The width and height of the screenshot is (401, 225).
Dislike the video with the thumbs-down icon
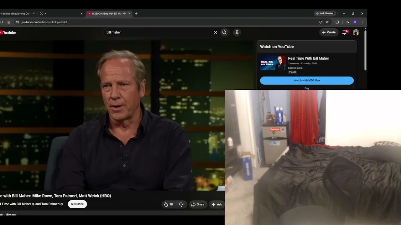point(181,204)
